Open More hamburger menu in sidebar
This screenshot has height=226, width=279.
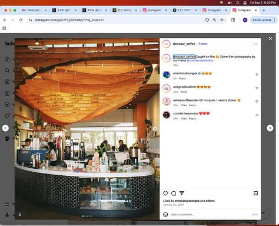pos(7,204)
